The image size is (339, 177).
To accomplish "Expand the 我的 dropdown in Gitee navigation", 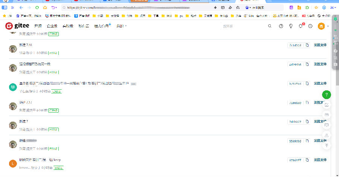I will 121,26.
